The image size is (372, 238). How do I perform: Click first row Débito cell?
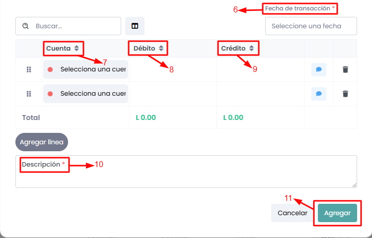(x=172, y=70)
